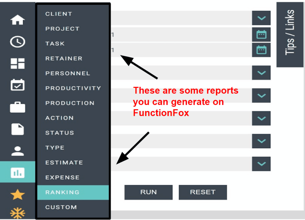
Task: Expand the topmost dropdown arrow
Action: pyautogui.click(x=261, y=18)
